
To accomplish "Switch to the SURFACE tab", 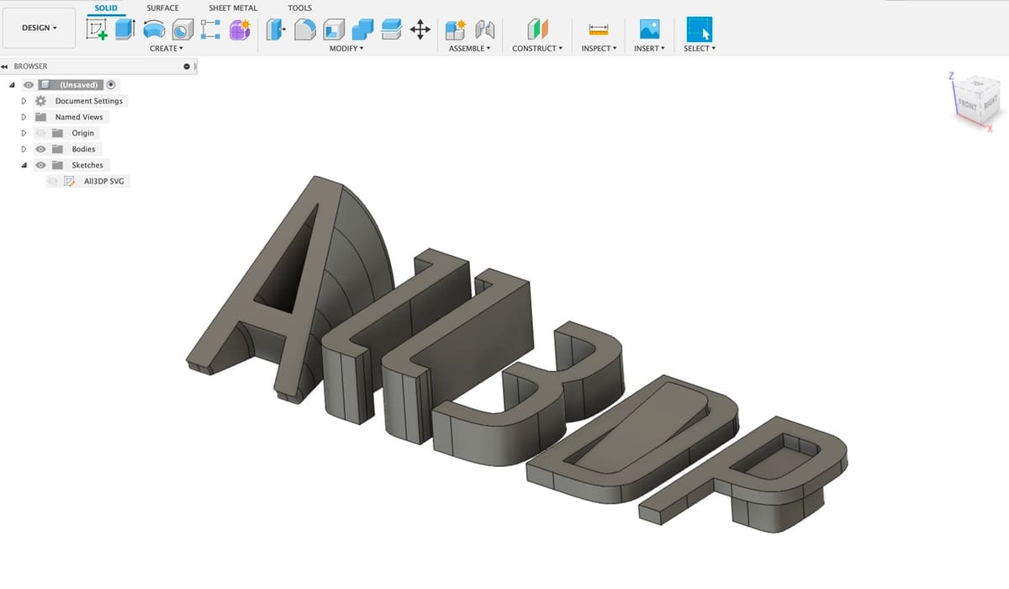I will [162, 8].
